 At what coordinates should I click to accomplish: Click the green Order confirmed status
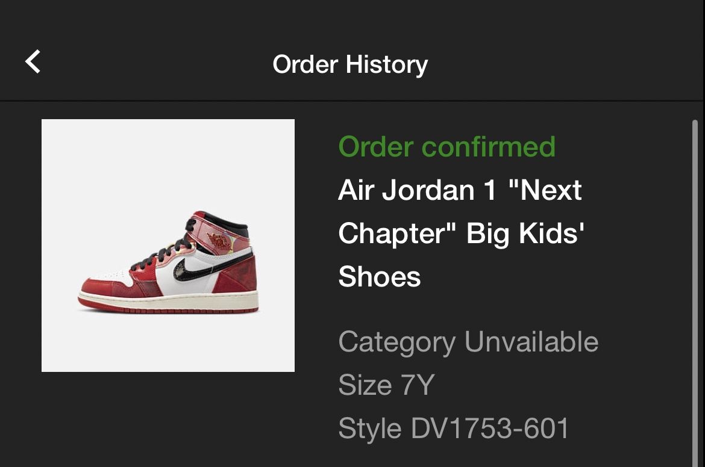447,147
